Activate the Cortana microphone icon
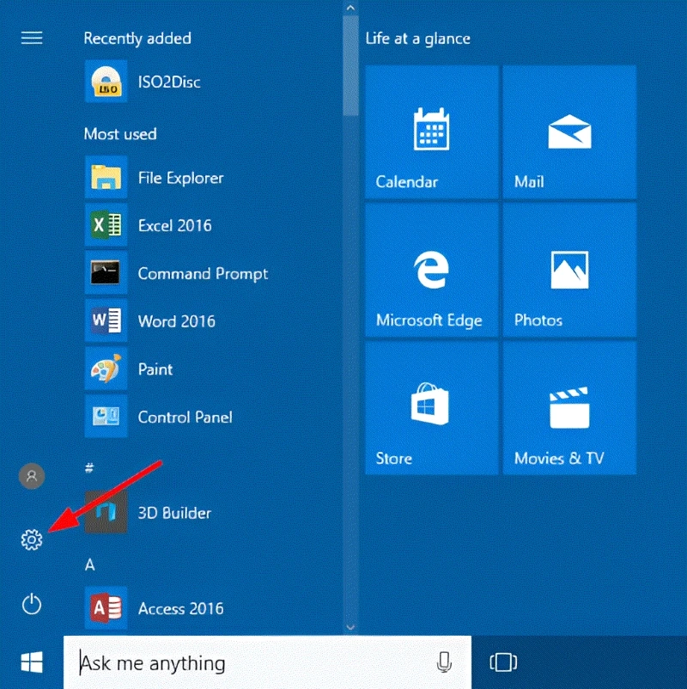The width and height of the screenshot is (687, 689). tap(444, 662)
